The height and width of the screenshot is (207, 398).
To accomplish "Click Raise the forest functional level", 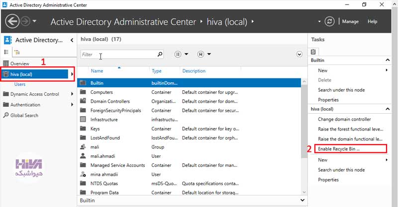I will [351, 129].
